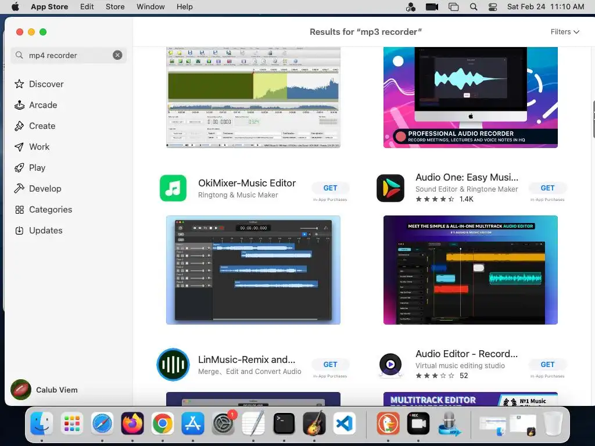Open the Edit menu
Image resolution: width=595 pixels, height=446 pixels.
pyautogui.click(x=87, y=7)
